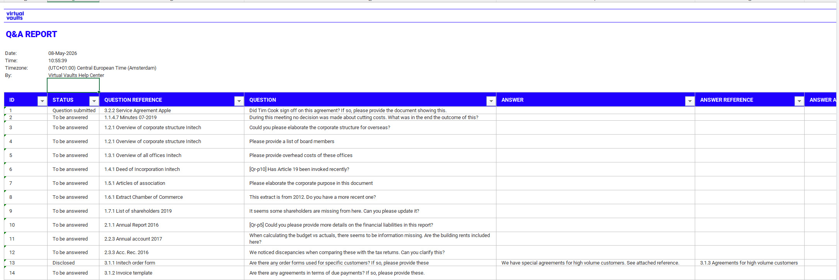Select ID cell 14
The image size is (839, 280).
coord(26,273)
